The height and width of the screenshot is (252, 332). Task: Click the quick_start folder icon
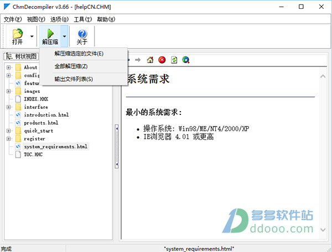[x=18, y=130]
